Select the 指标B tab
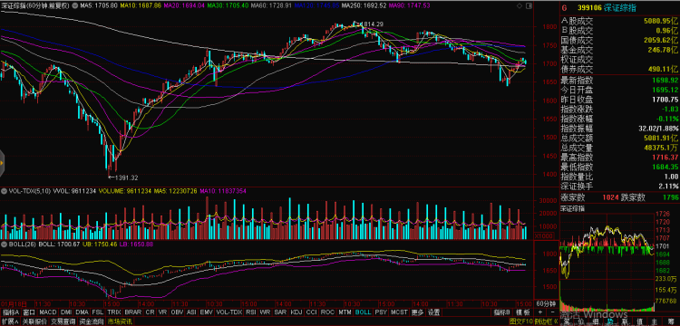 [x=502, y=312]
